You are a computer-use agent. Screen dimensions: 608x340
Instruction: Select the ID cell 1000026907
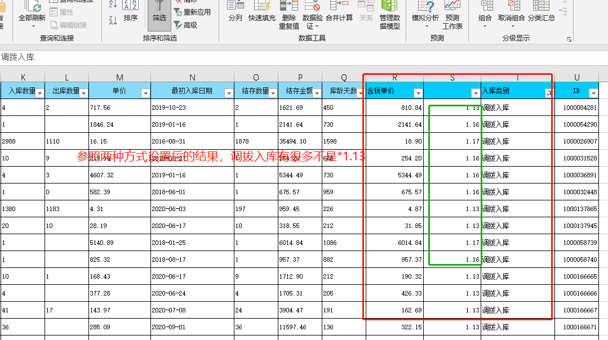576,141
